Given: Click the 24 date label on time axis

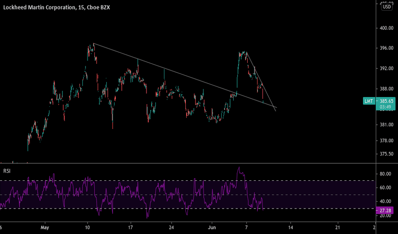Looking at the screenshot, I should pos(171,228).
